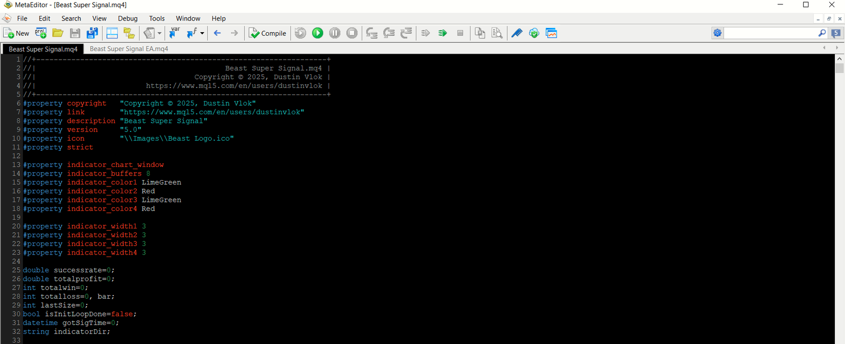Click the indicator_buffers 8 line
The width and height of the screenshot is (845, 344).
tap(87, 174)
